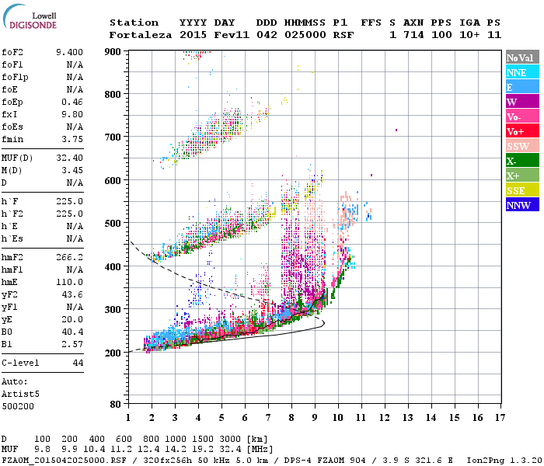Viewport: 544px width, 466px height.
Task: Click the 500 km height axis label
Action: tap(113, 223)
